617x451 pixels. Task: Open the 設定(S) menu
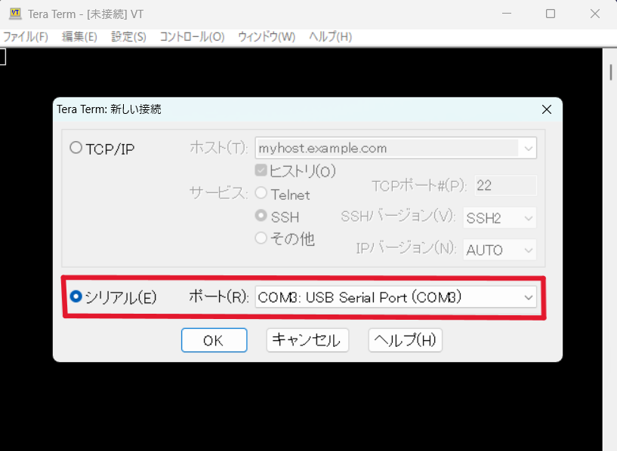[x=128, y=35]
